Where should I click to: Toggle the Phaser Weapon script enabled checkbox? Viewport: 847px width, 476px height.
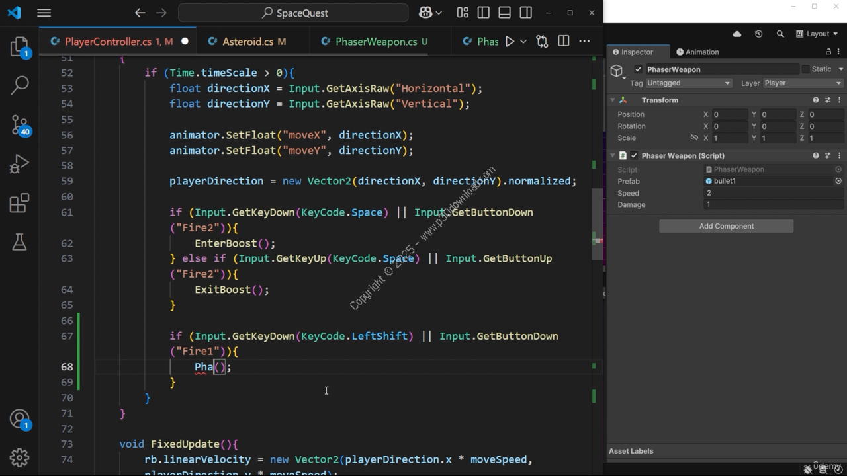pyautogui.click(x=634, y=155)
